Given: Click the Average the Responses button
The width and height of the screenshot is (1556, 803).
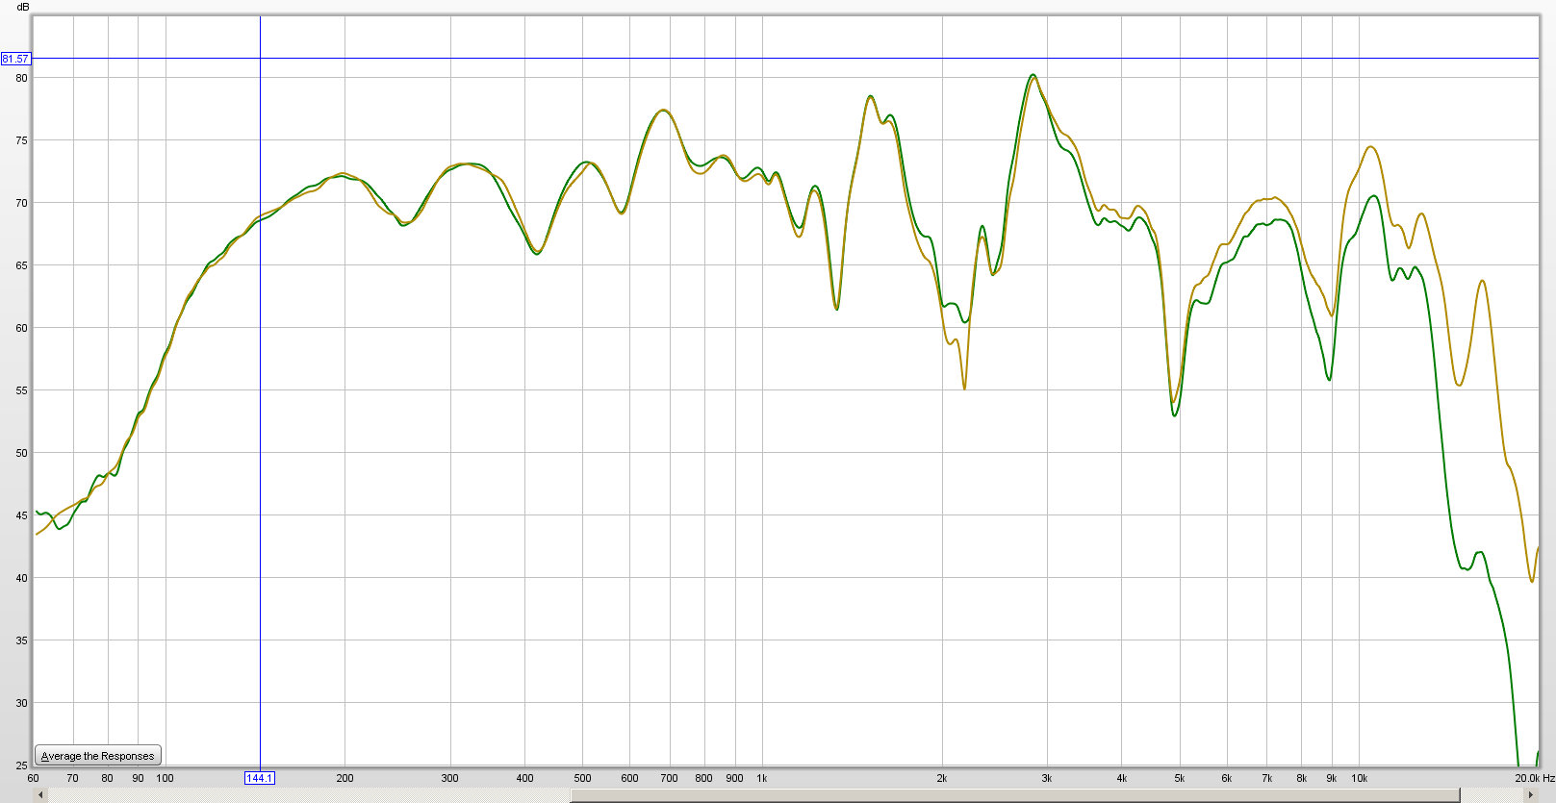Looking at the screenshot, I should point(97,756).
